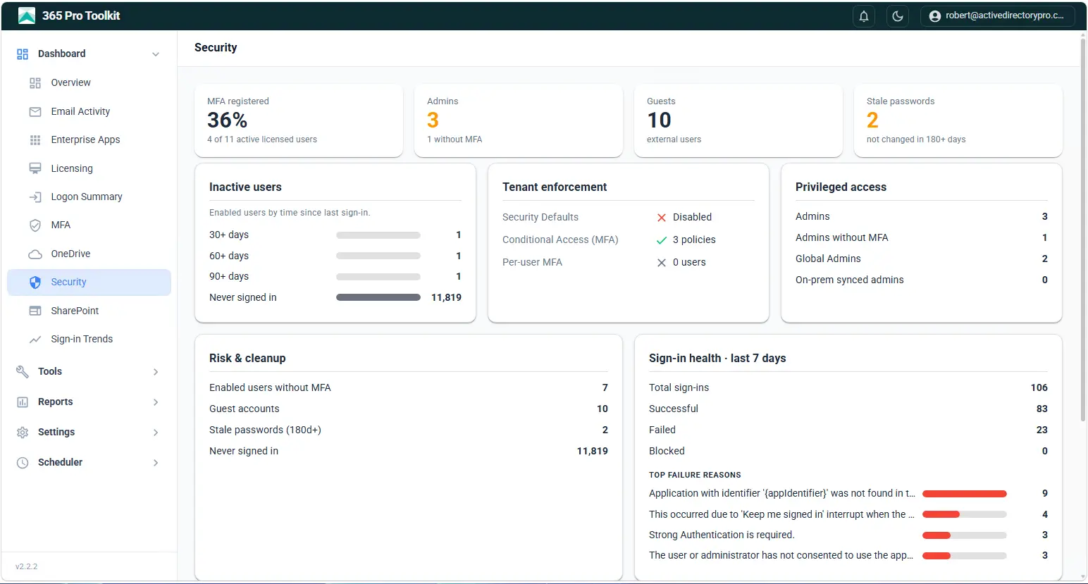The width and height of the screenshot is (1088, 584).
Task: Click the Sign-in Trends chart icon
Action: [x=35, y=339]
